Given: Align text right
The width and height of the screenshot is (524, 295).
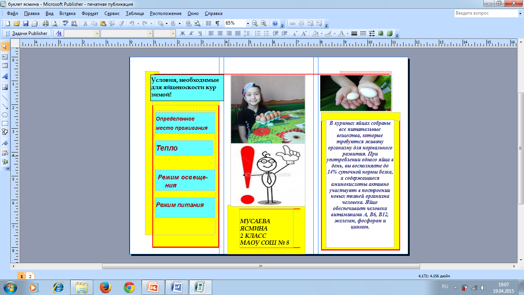Looking at the screenshot, I should tap(229, 33).
